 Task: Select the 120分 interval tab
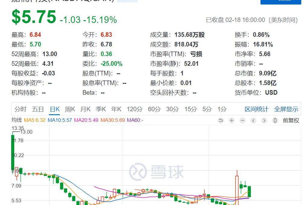[x=134, y=109]
